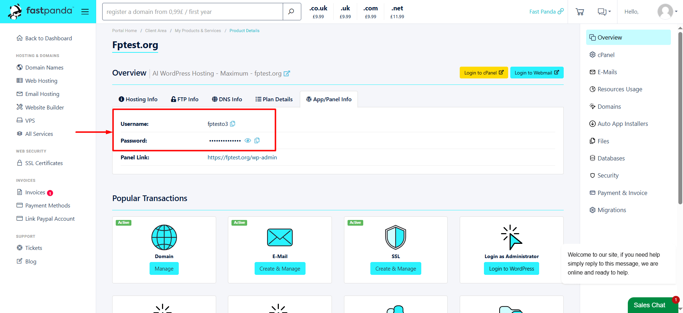Go Back to Dashboard

click(44, 38)
